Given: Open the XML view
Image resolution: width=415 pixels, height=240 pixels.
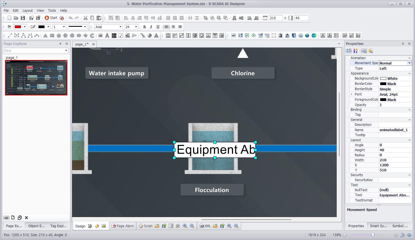Looking at the screenshot, I should tap(205, 226).
